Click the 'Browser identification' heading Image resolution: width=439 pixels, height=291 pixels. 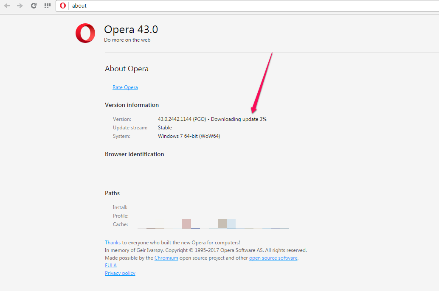click(135, 154)
